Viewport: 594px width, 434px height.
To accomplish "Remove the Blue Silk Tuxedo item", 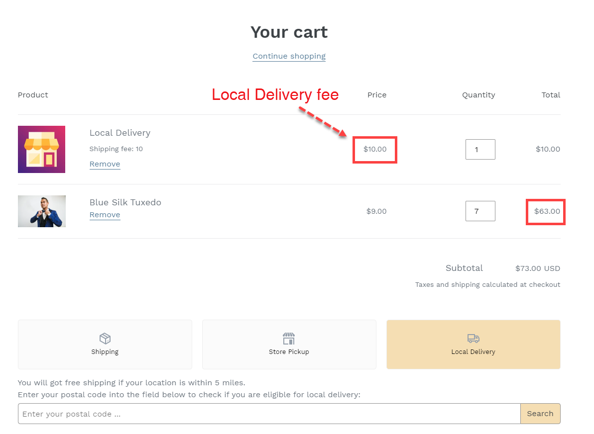I will coord(105,215).
